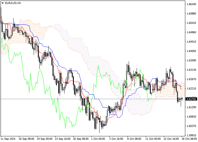Click price level 1.64050 on the price scale

click(x=191, y=51)
